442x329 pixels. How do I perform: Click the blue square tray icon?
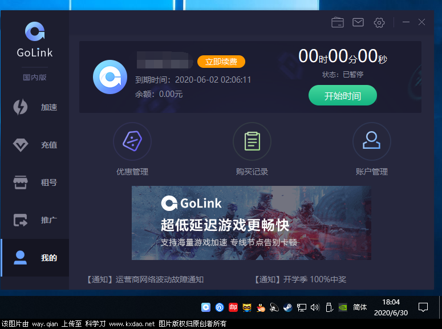[x=206, y=307]
